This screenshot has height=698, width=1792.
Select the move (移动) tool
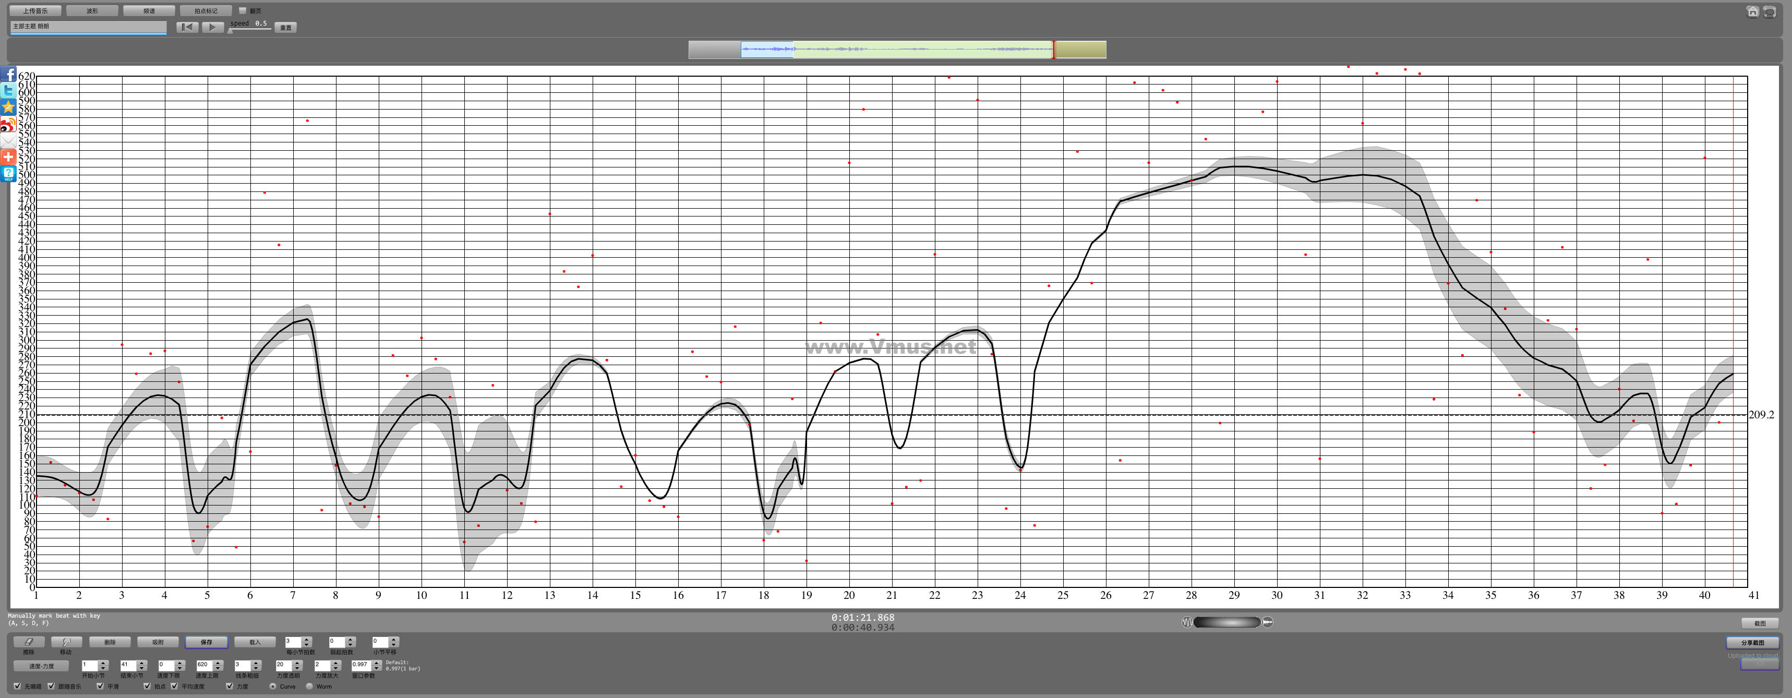pyautogui.click(x=66, y=642)
